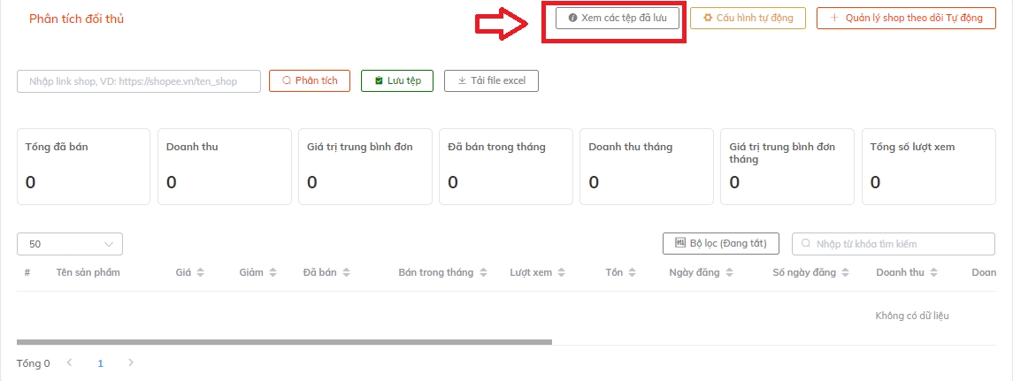Click the shop link input field
Screen dimensions: 1013x381
[x=139, y=80]
